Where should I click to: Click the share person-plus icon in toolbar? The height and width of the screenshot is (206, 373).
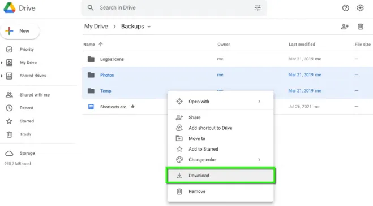(345, 27)
